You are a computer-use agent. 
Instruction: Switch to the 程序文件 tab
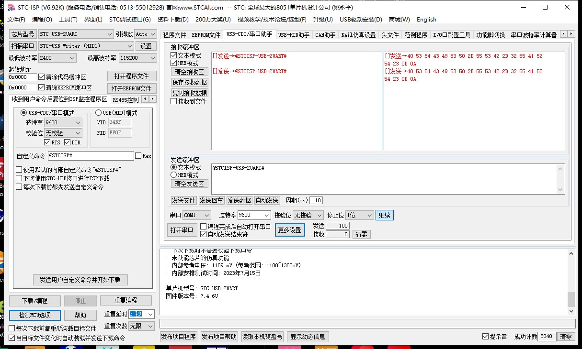[174, 35]
